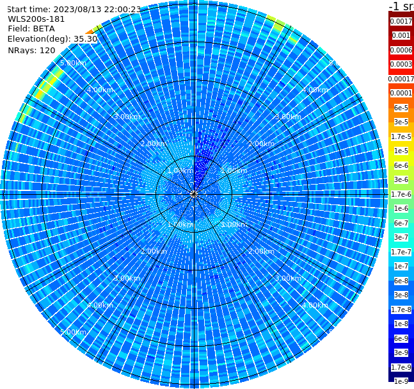Select the 3e-9 colorbar label
The height and width of the screenshot is (389, 414).
point(401,352)
